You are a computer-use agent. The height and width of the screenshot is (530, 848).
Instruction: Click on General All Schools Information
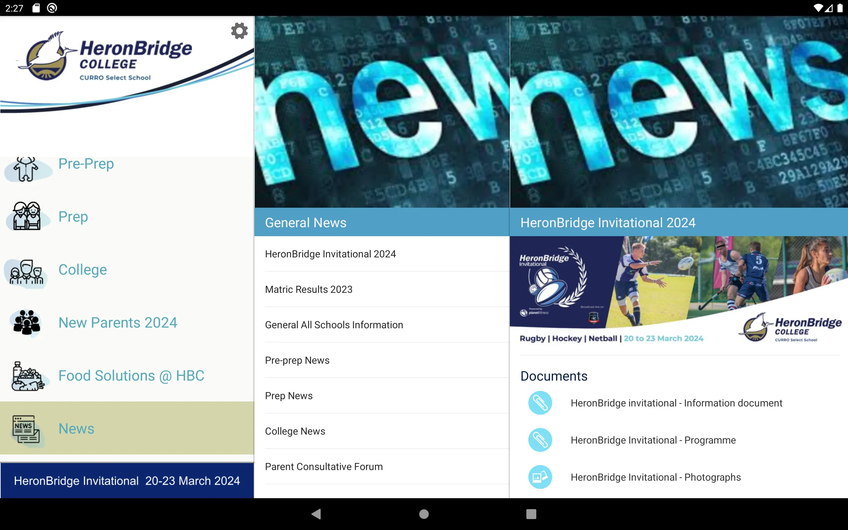click(x=333, y=324)
